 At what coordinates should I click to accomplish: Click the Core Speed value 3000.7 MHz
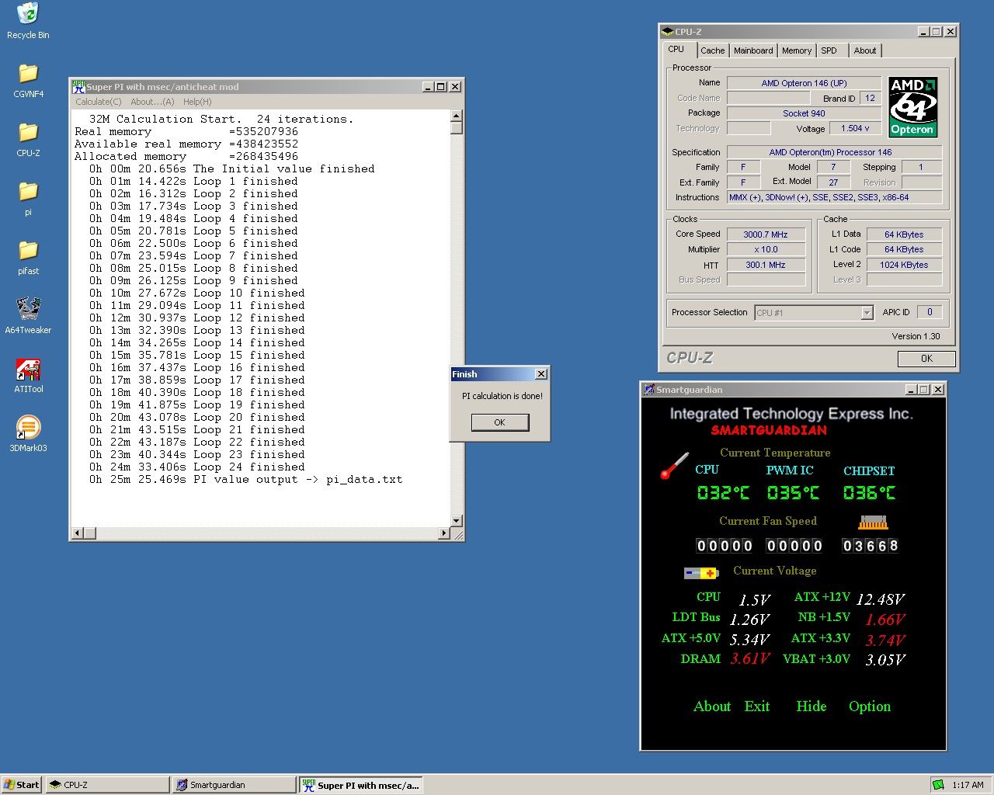(x=766, y=234)
